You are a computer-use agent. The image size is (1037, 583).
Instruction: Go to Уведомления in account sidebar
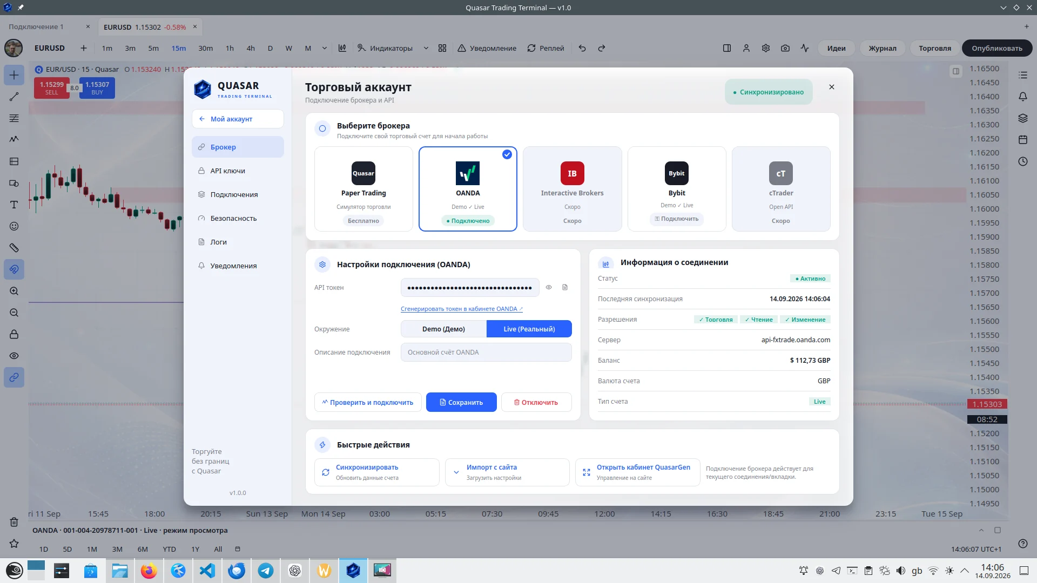[238, 266]
